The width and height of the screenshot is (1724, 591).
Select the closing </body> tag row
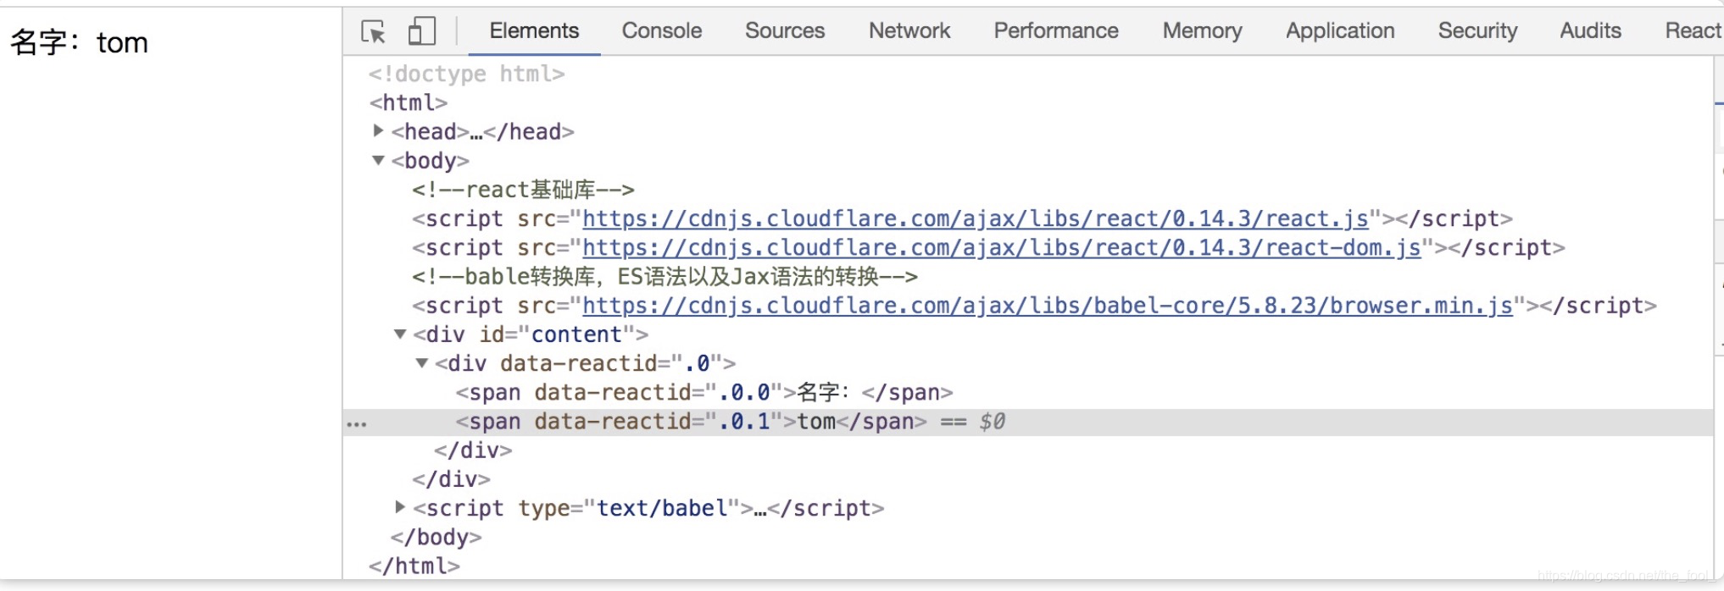(436, 538)
